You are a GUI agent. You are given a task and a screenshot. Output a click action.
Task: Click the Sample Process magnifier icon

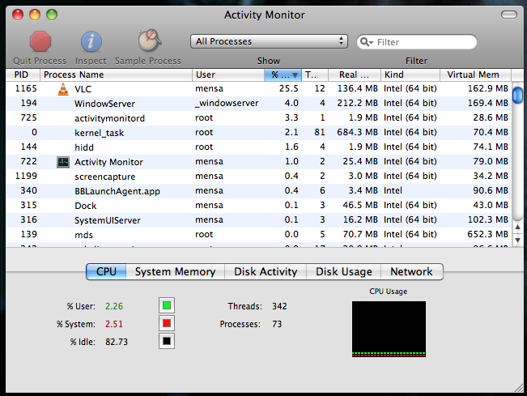149,40
